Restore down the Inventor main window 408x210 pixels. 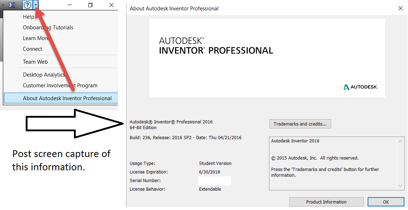tap(90, 5)
